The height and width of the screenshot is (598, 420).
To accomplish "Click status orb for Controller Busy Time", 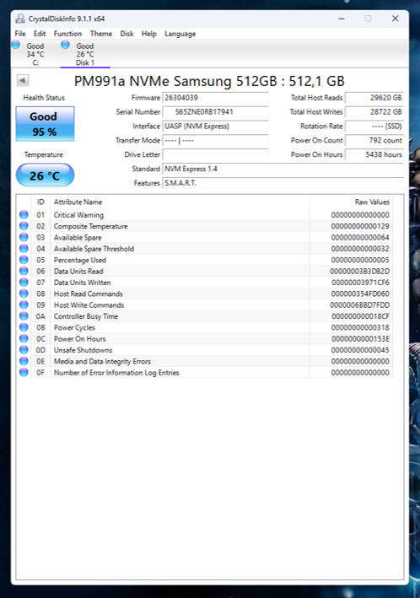I will tap(24, 315).
